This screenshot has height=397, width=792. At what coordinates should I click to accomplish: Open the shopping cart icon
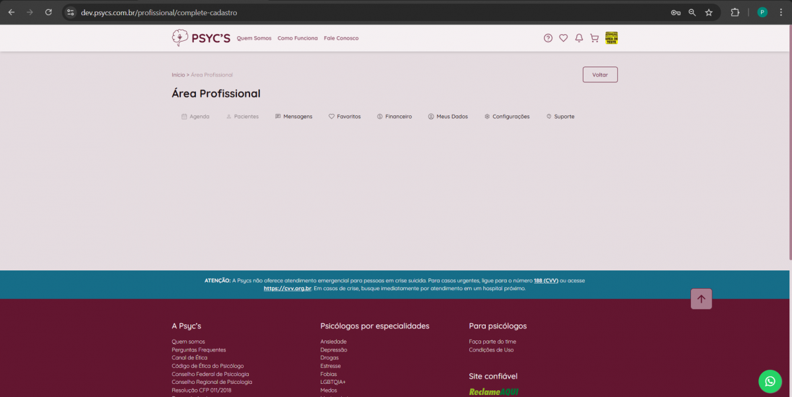pos(594,38)
